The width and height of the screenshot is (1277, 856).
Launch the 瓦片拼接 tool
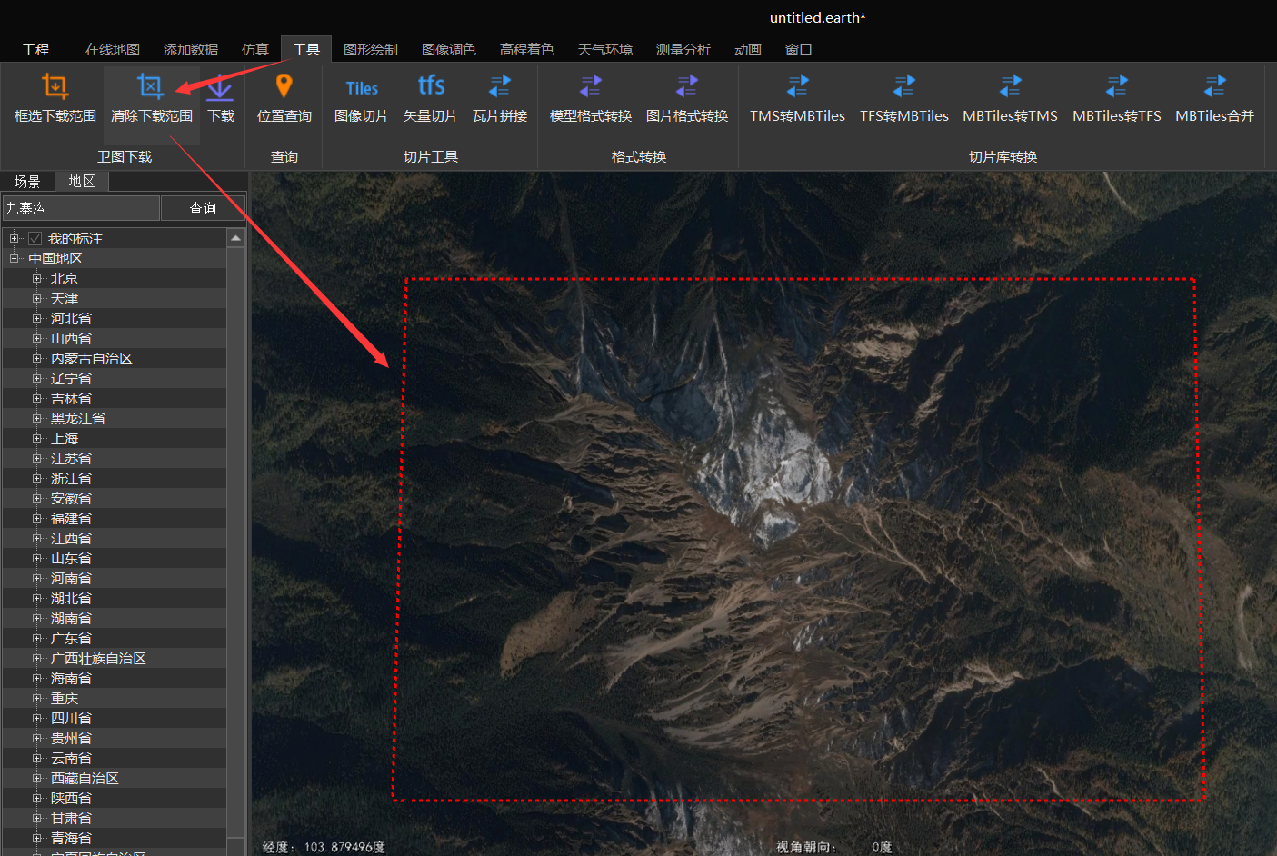(x=500, y=86)
